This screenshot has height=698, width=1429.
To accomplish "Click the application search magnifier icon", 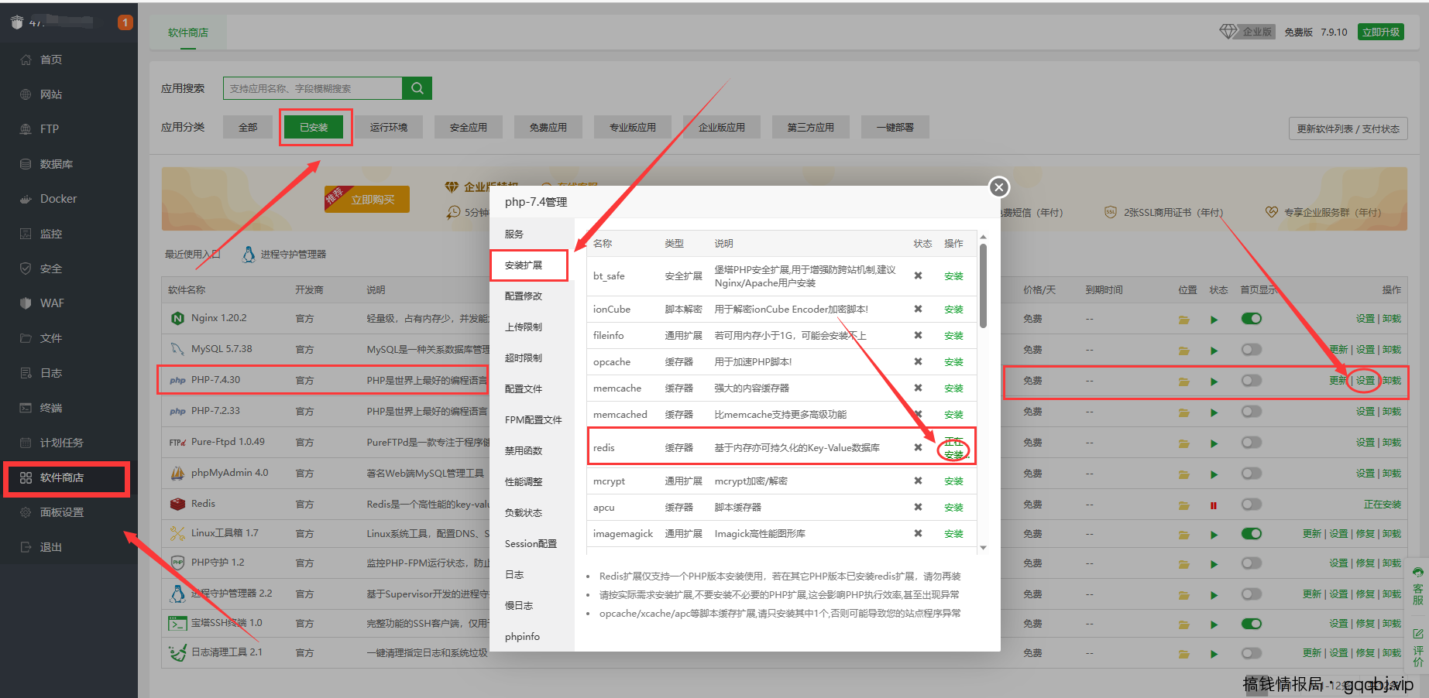I will click(417, 87).
